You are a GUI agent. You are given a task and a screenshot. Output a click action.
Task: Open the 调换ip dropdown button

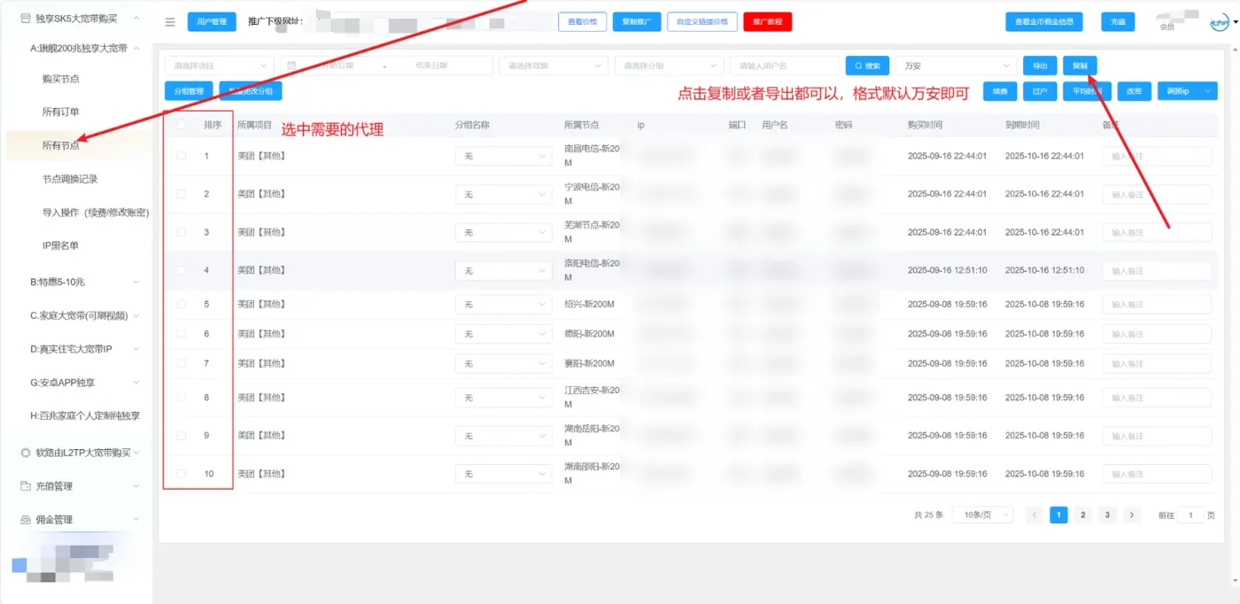coord(1188,90)
